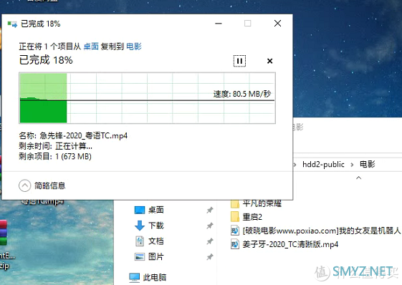
Task: Open the 电影 destination link
Action: coord(134,47)
